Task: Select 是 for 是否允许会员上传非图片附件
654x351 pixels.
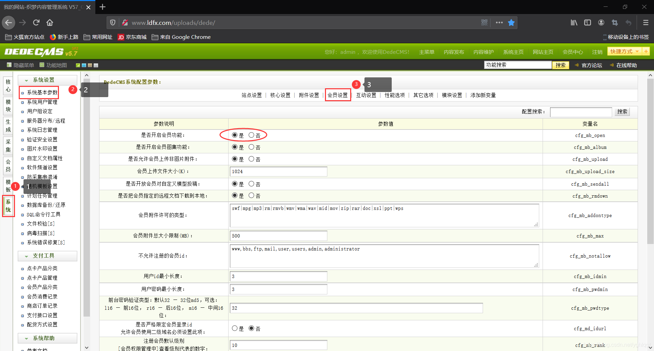Action: tap(235, 159)
